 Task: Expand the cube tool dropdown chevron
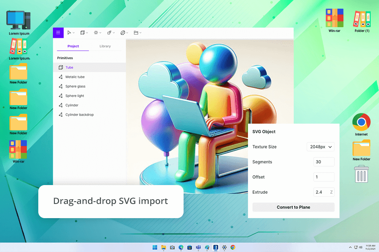coord(87,33)
